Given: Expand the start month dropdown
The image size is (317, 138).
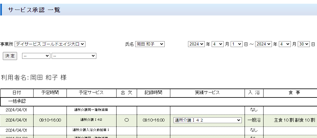Looking at the screenshot, I should [217, 44].
